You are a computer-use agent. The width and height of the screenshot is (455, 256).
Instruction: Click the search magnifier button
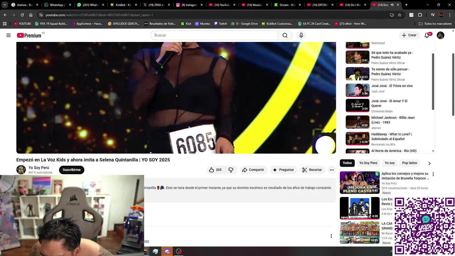coord(285,35)
